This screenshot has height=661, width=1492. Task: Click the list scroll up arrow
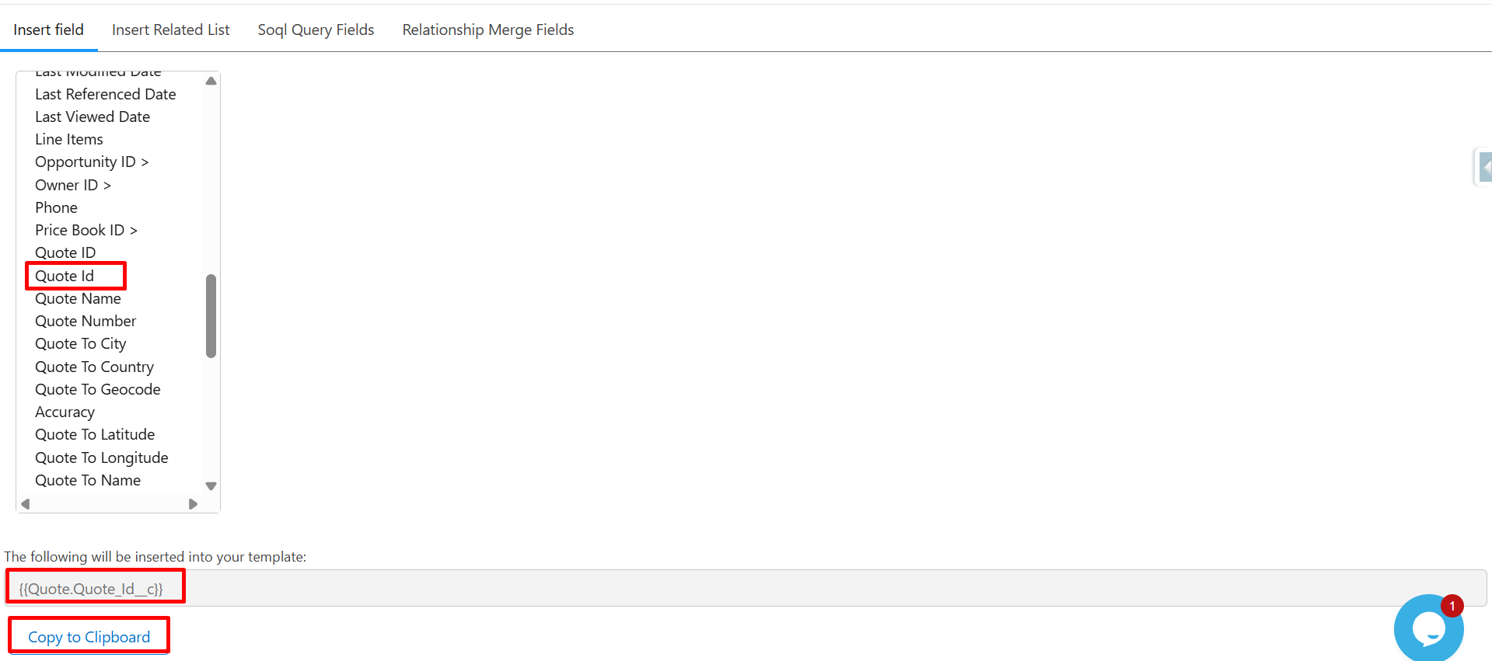(x=211, y=81)
